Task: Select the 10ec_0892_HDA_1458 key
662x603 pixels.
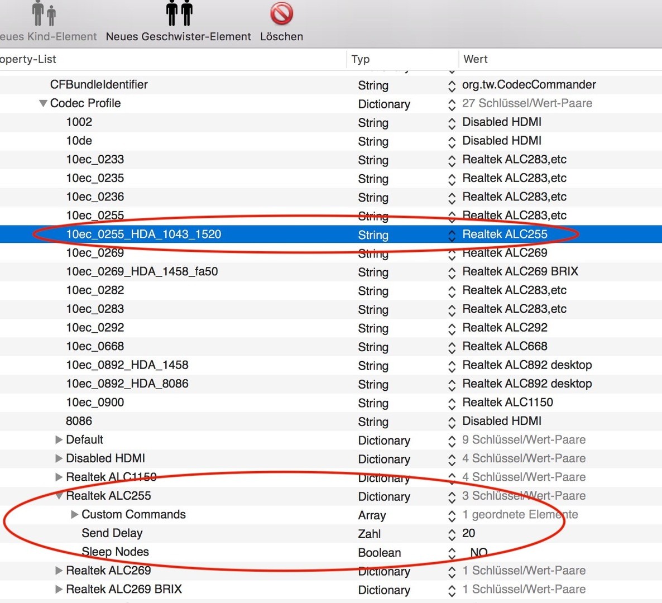Action: (x=127, y=365)
